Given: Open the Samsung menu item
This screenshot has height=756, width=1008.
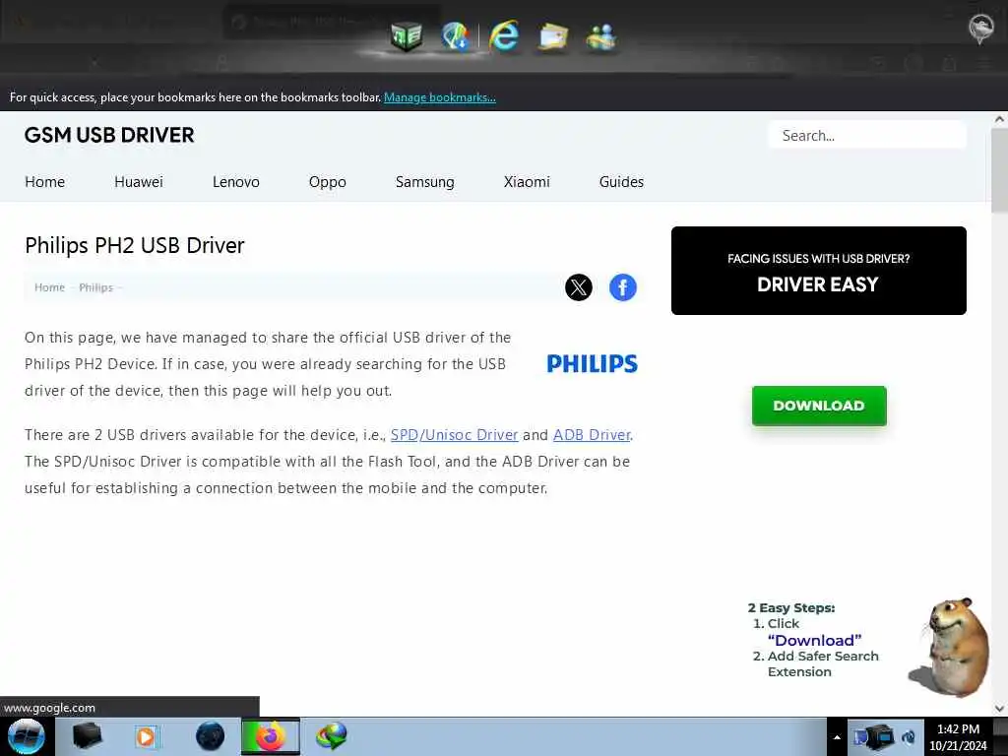Looking at the screenshot, I should point(425,182).
